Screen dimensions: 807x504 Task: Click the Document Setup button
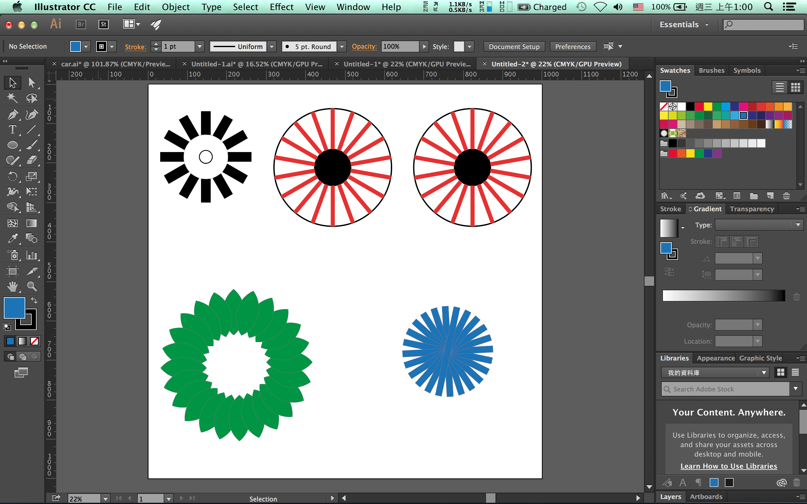pos(514,47)
